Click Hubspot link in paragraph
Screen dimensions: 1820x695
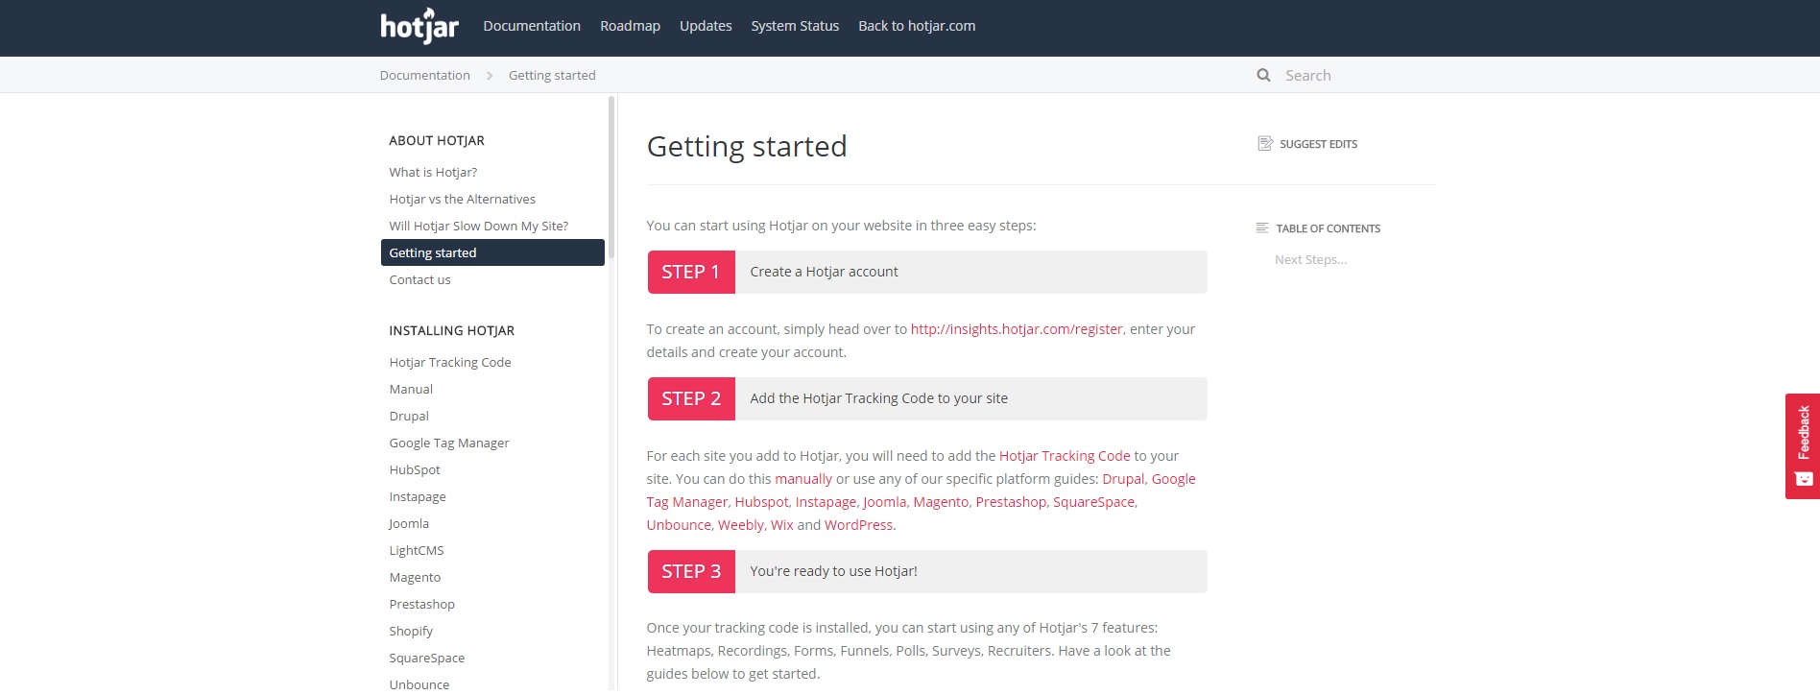(x=761, y=502)
